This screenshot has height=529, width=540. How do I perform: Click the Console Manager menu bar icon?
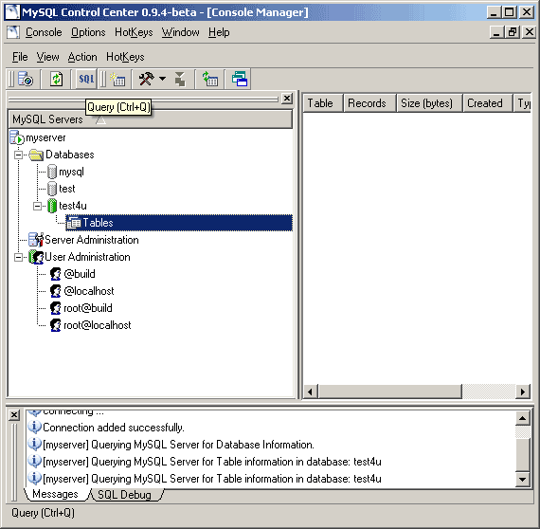click(x=13, y=32)
